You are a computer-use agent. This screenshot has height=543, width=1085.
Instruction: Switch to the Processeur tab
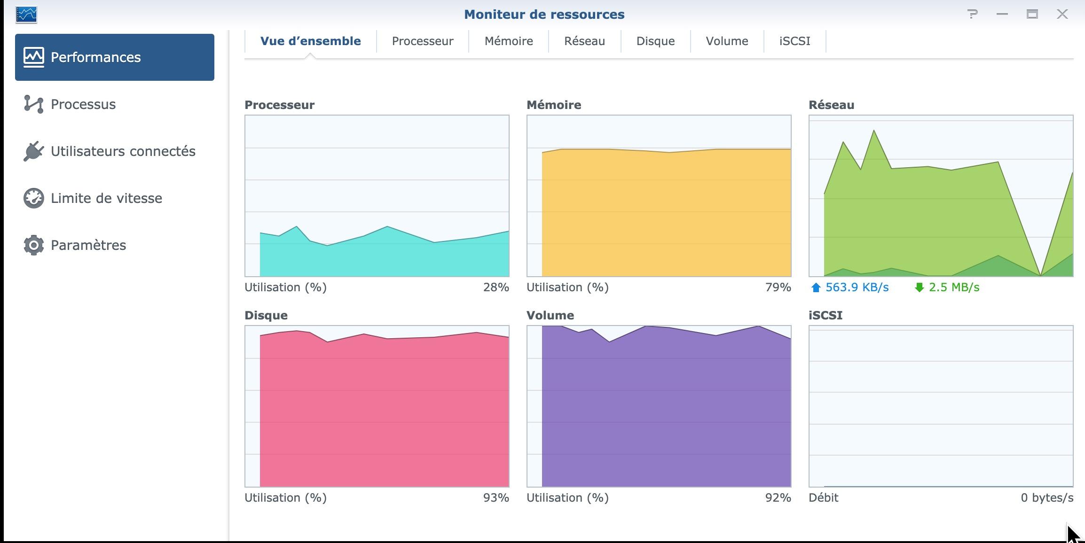422,41
